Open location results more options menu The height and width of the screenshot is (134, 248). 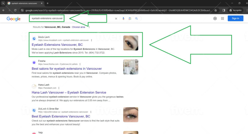pos(89,27)
